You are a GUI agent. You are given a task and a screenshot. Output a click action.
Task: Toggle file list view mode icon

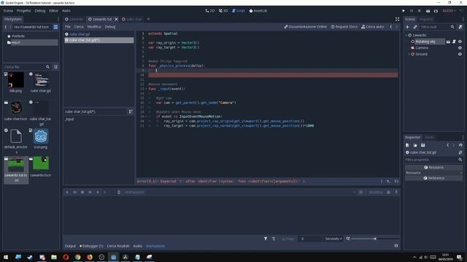(x=55, y=67)
